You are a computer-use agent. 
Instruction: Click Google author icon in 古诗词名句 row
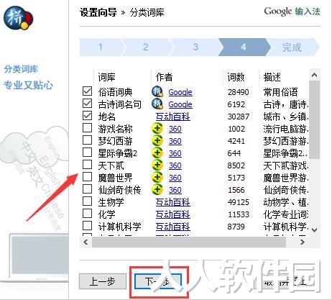157,104
